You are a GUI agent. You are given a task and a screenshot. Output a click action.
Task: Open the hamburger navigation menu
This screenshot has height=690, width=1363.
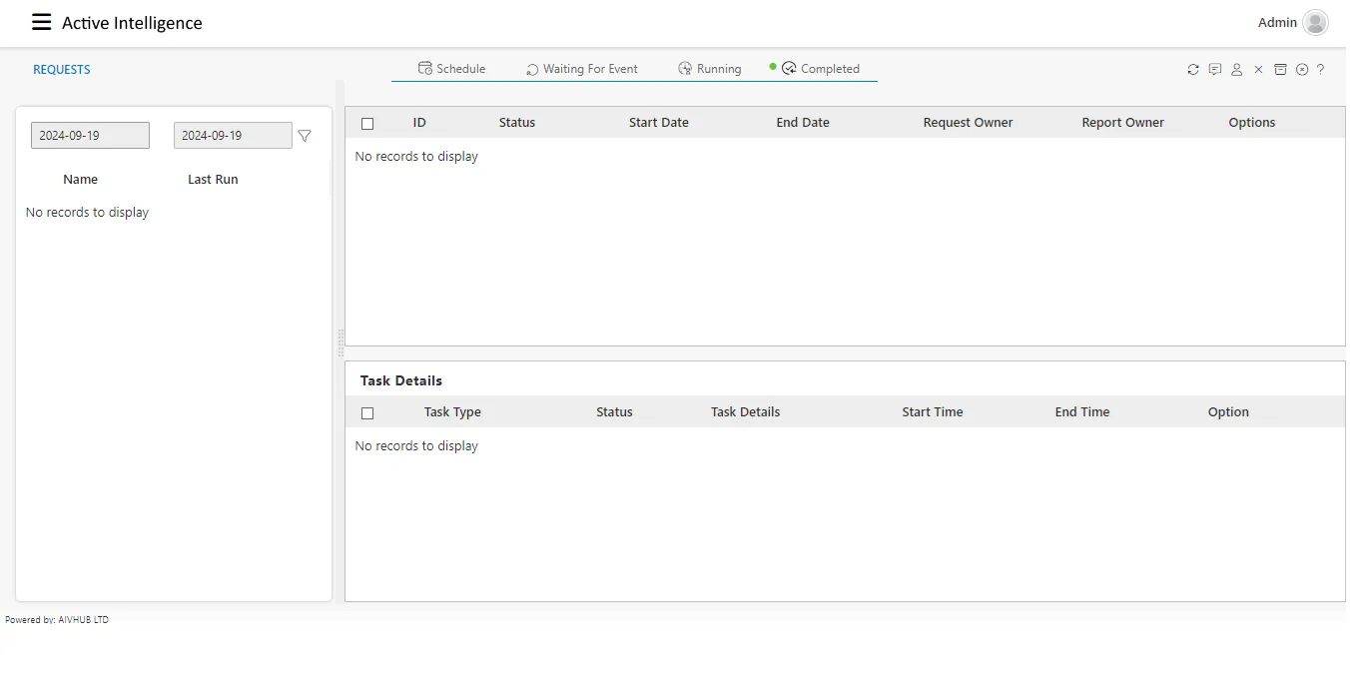[x=41, y=22]
